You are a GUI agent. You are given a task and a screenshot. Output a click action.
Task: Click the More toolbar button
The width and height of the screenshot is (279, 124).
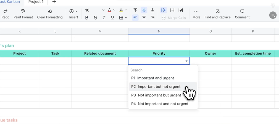click(196, 11)
